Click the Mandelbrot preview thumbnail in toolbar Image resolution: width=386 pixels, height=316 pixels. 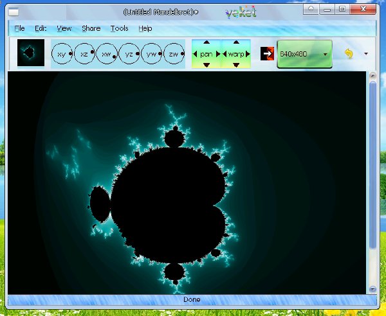[31, 53]
